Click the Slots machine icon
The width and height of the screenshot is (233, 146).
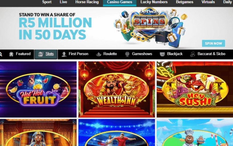(x=40, y=54)
